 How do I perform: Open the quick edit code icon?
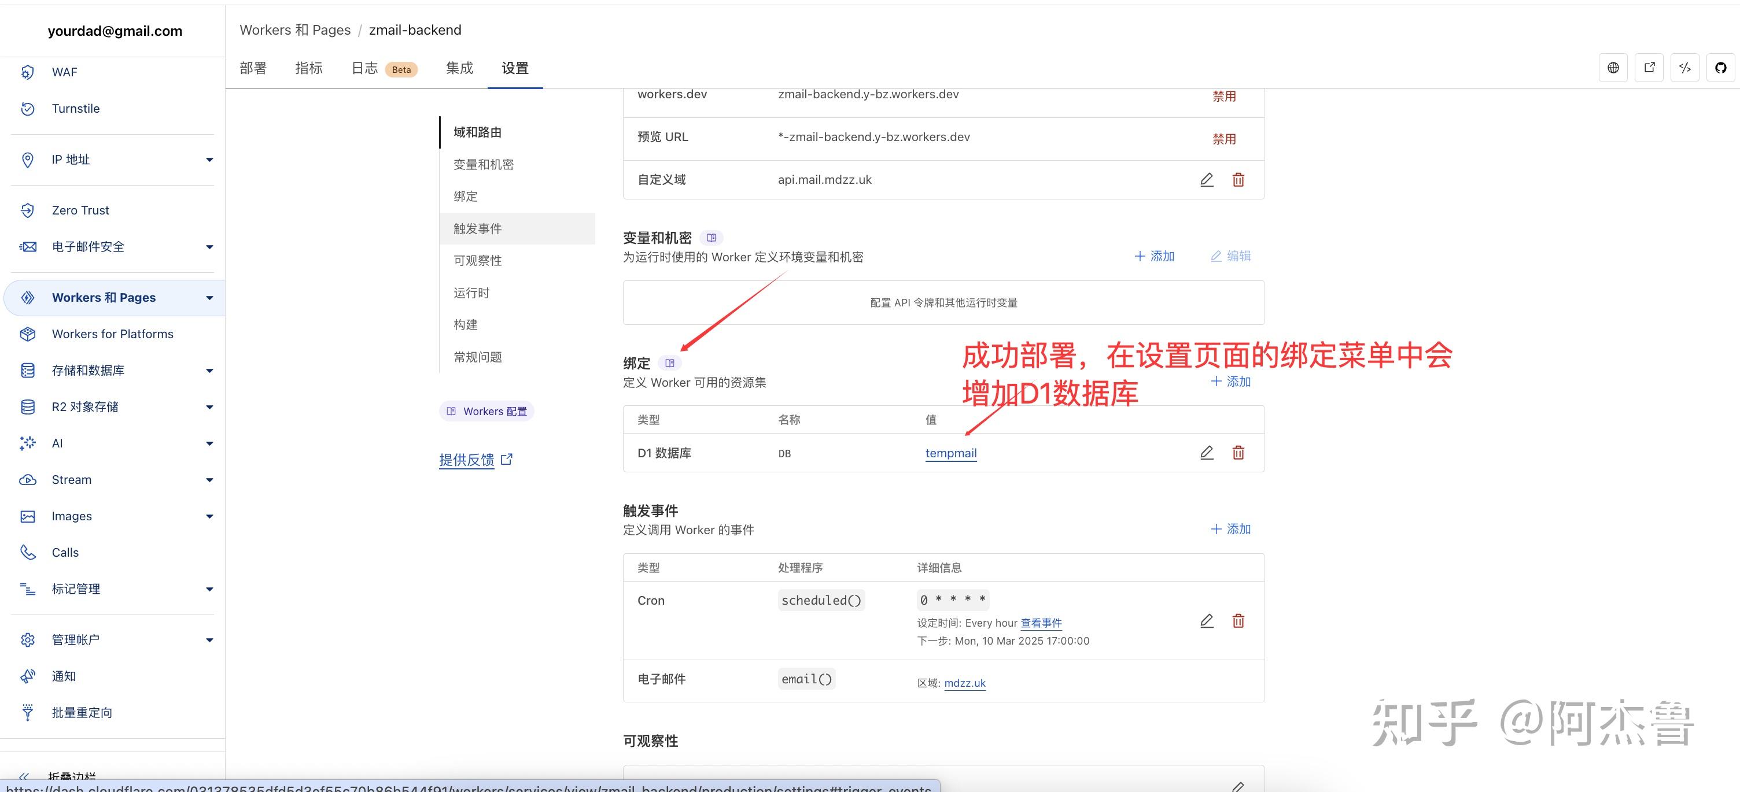[x=1684, y=68]
